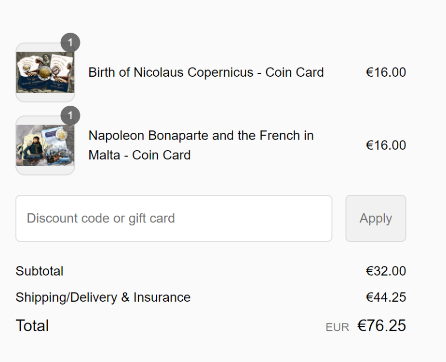Click the EUR currency indicator
This screenshot has height=362, width=446.
pyautogui.click(x=338, y=327)
